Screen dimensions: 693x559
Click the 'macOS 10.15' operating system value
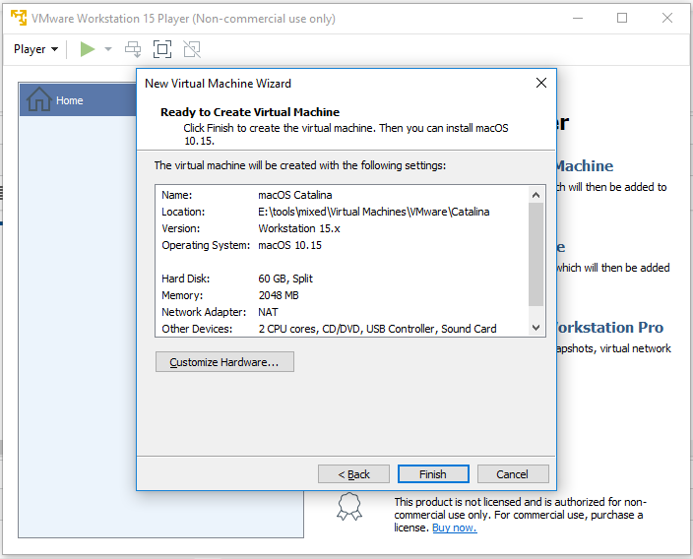[x=290, y=245]
